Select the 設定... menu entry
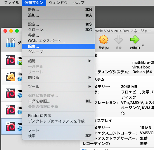Viewport: 154px width, 150px height. coord(58,24)
